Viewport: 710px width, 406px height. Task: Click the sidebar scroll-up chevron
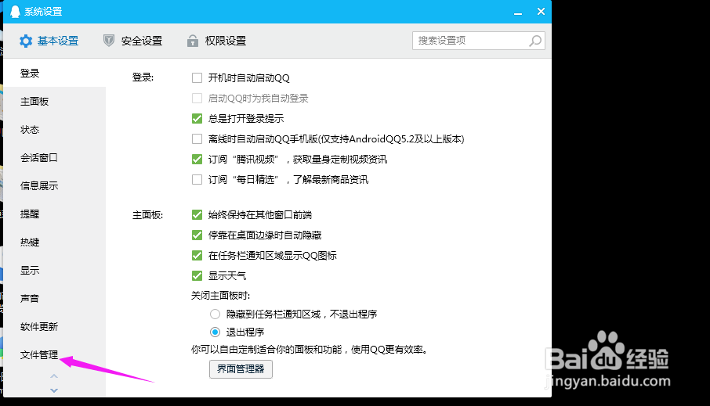click(x=54, y=376)
